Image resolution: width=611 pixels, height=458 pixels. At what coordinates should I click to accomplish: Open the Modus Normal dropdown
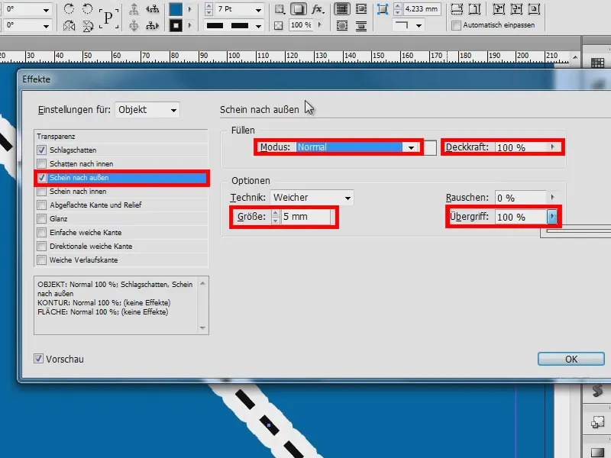click(x=357, y=147)
